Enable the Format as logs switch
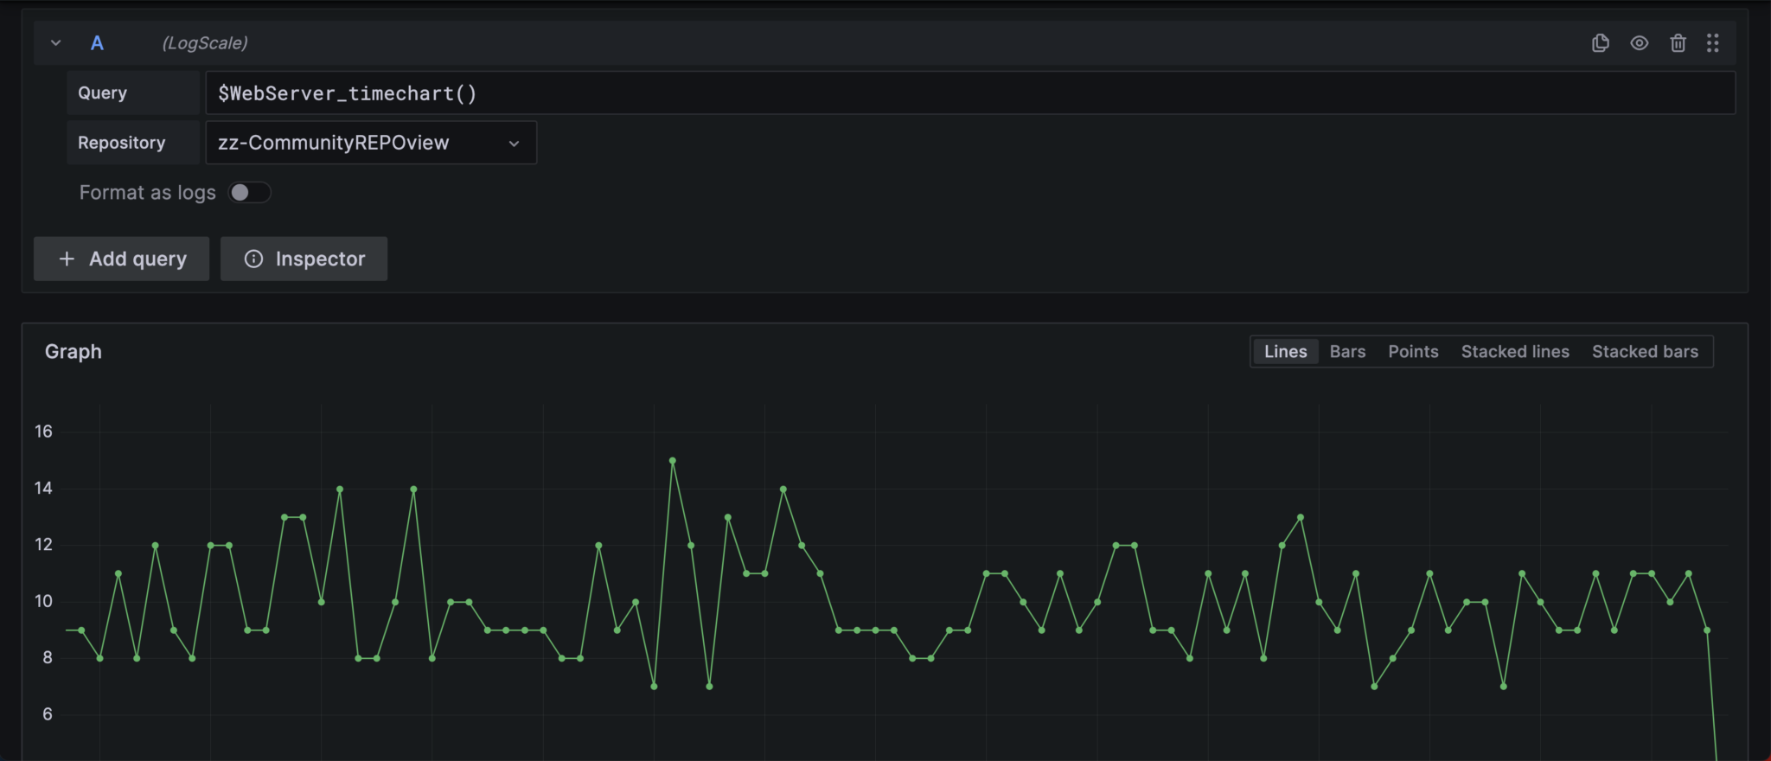The image size is (1771, 761). point(249,192)
